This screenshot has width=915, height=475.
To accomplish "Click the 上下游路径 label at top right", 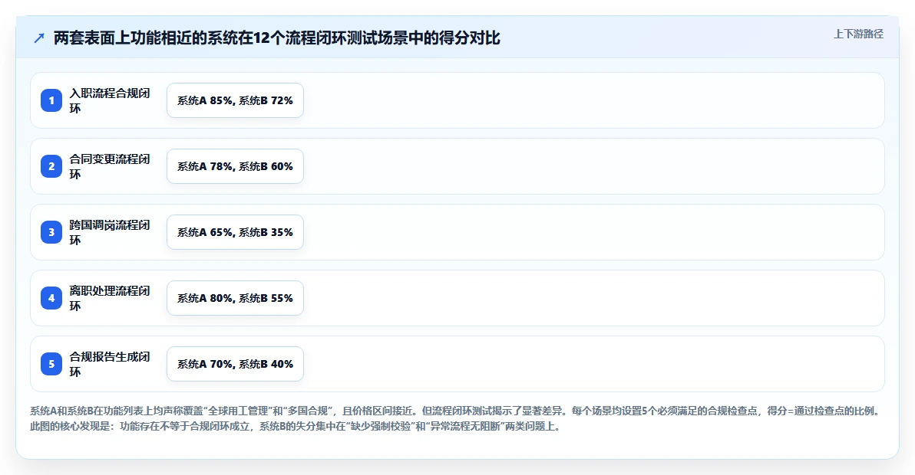I will [858, 34].
